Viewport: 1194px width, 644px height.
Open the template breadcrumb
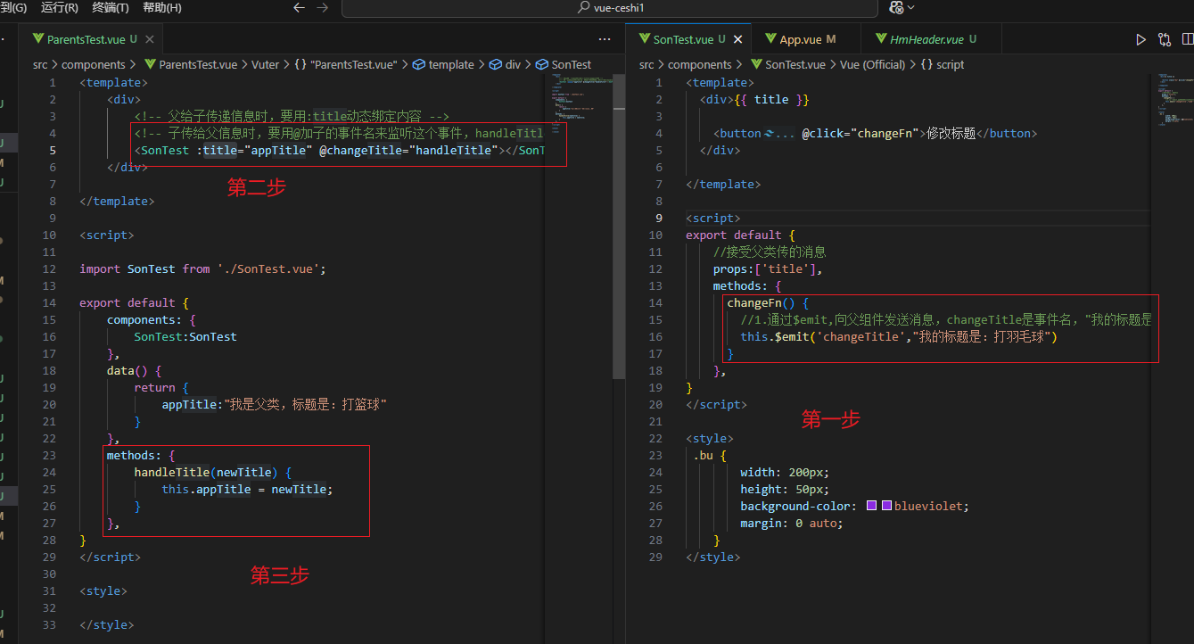tap(444, 64)
